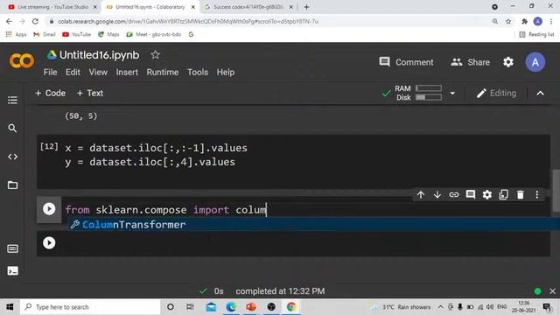Run the cell importing sklearn.compose
560x315 pixels.
pos(49,209)
